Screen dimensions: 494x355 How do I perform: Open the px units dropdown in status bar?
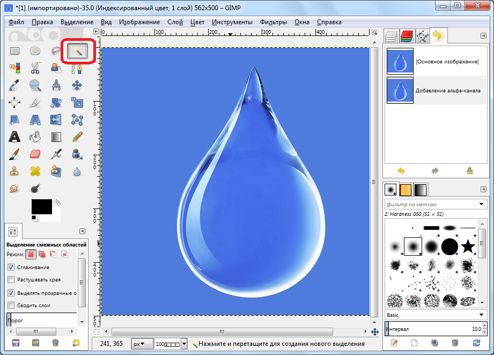coord(142,343)
